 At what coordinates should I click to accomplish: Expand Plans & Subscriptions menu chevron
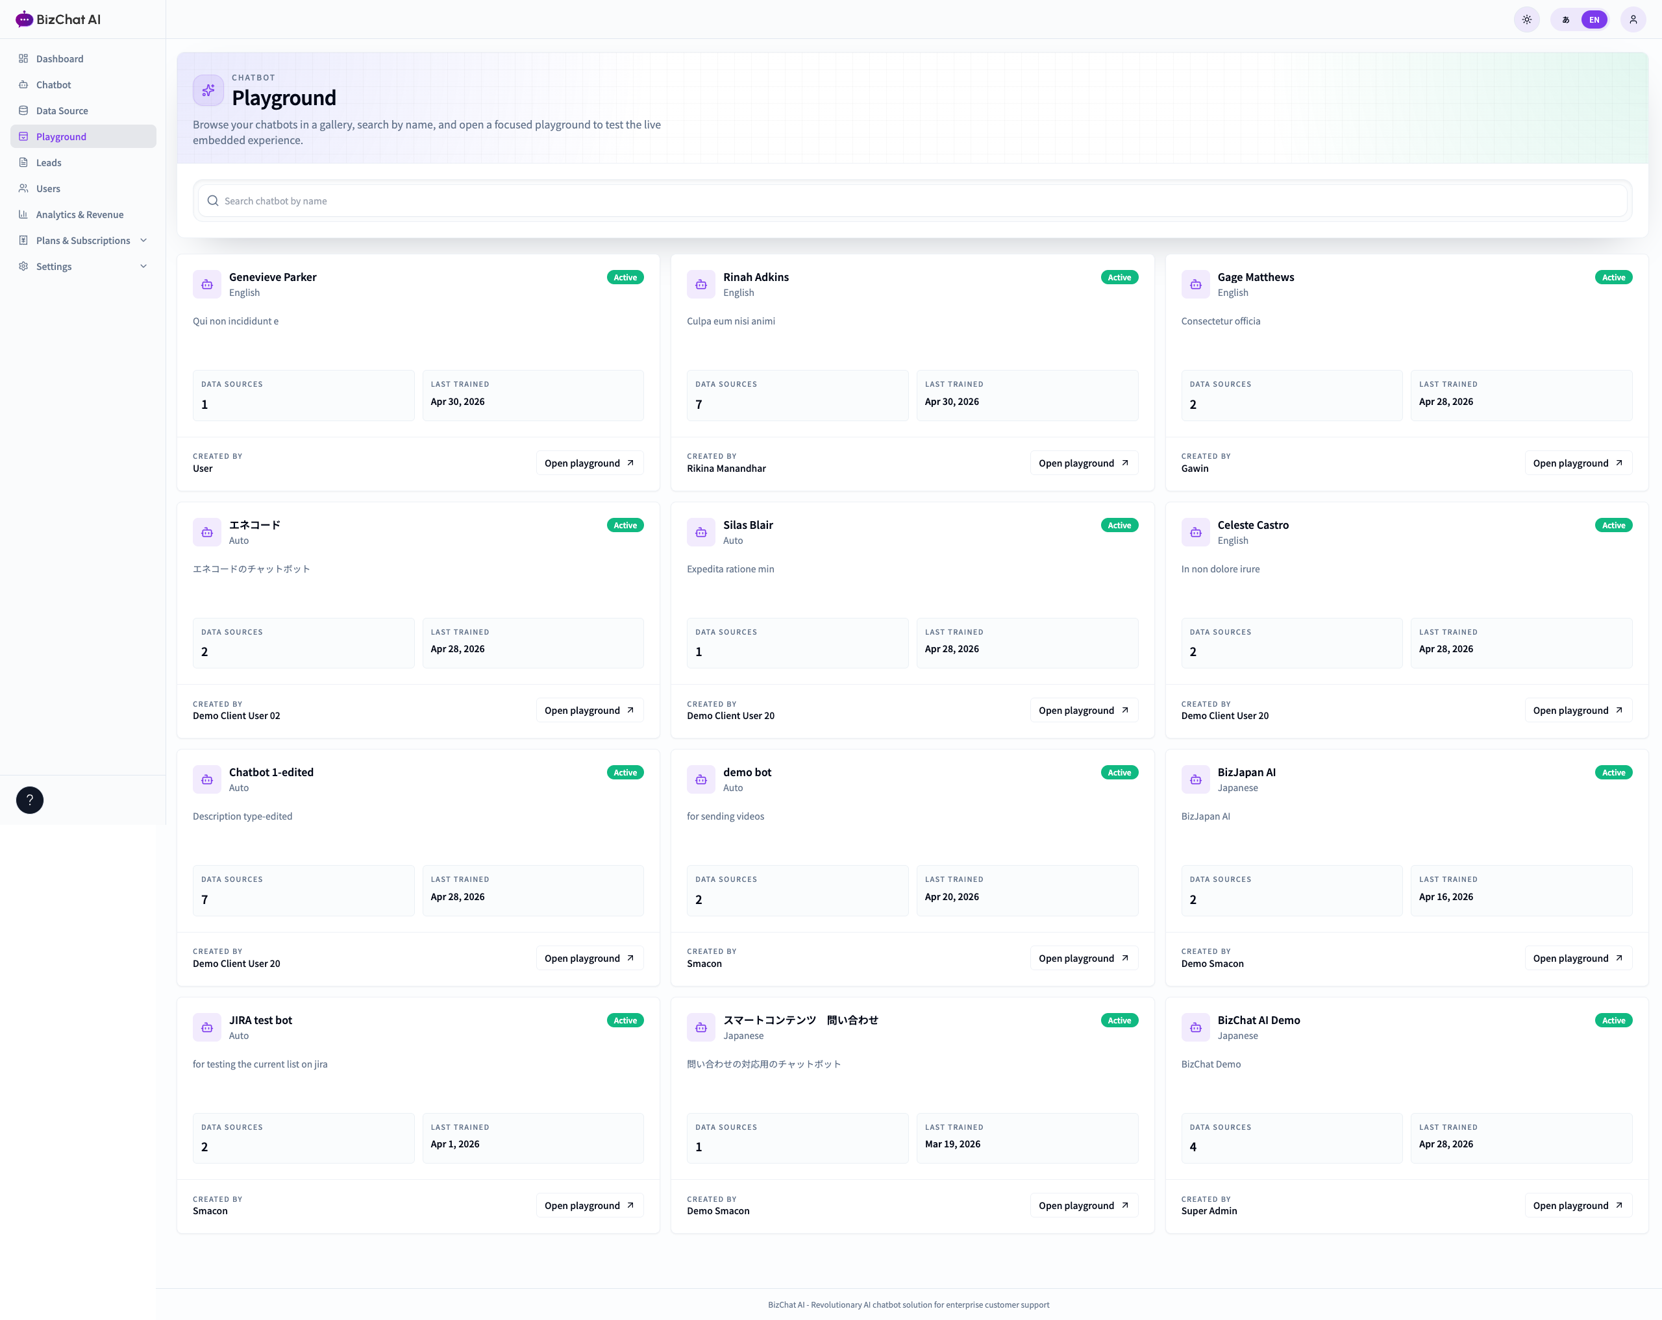tap(143, 240)
